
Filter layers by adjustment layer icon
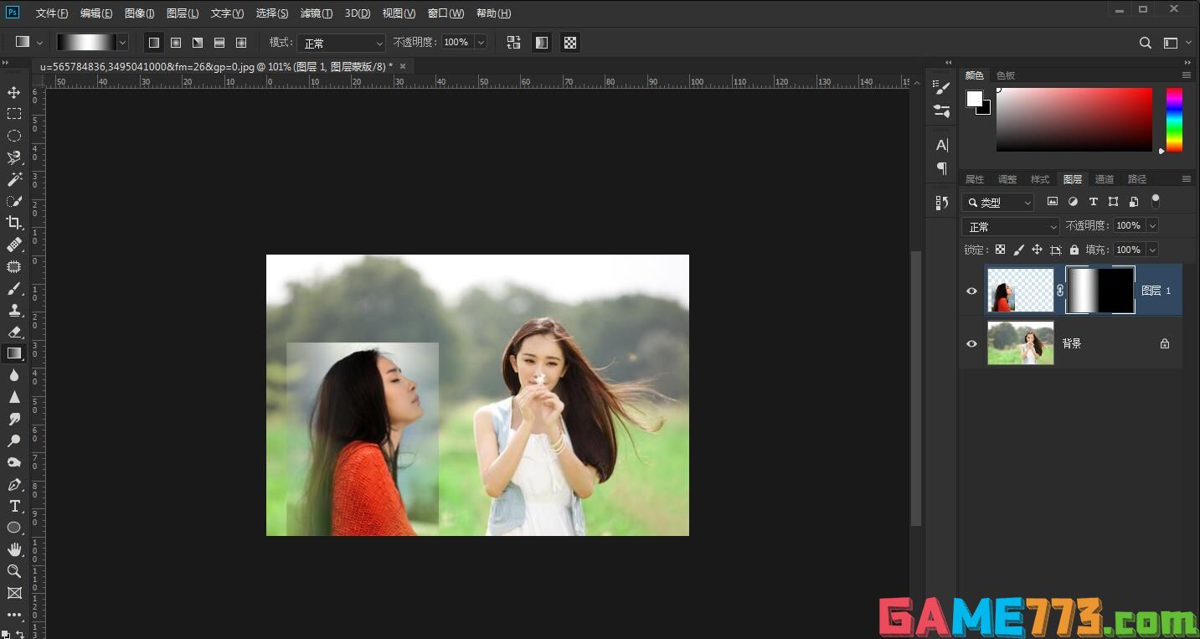[x=1073, y=202]
